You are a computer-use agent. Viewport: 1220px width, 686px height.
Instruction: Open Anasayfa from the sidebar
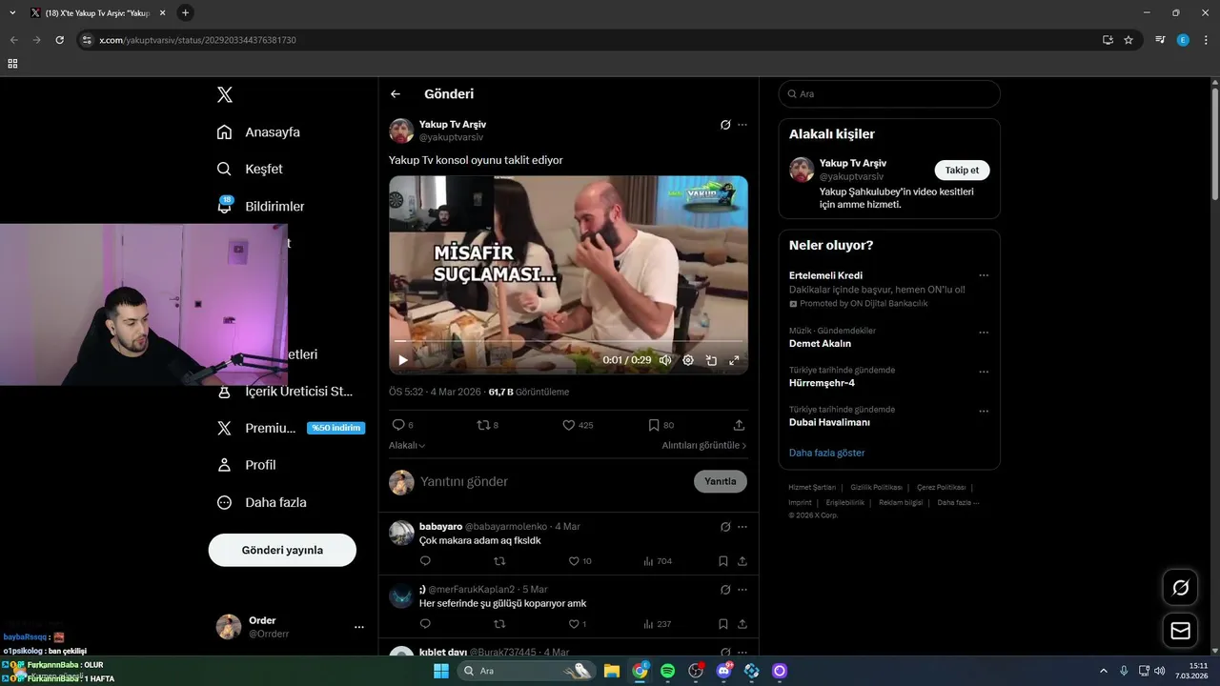258,131
